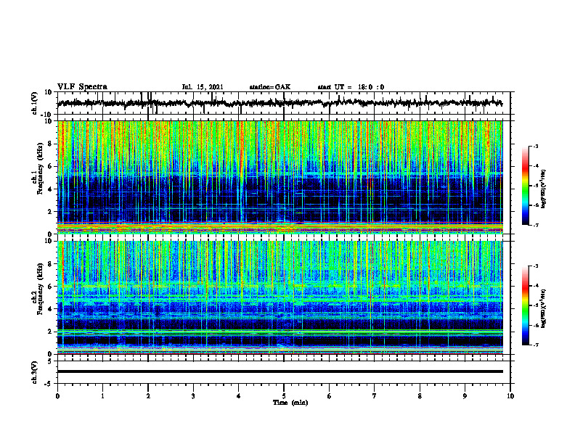Image resolution: width=575 pixels, height=444 pixels.
Task: Click the "VLF Spectra" plot title
Action: pos(82,86)
